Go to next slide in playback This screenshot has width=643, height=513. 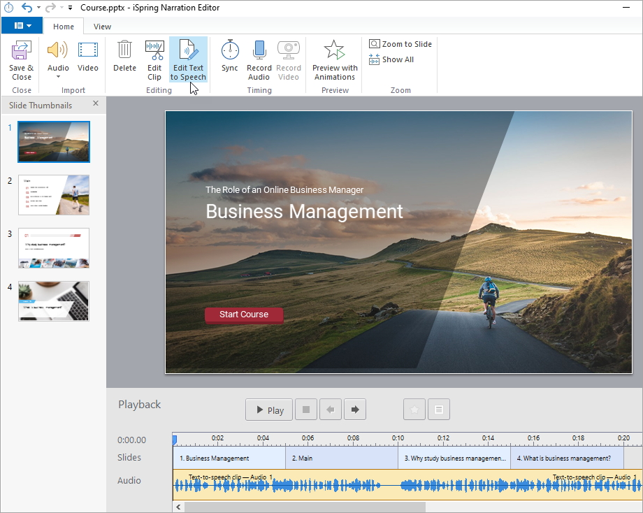pyautogui.click(x=355, y=410)
